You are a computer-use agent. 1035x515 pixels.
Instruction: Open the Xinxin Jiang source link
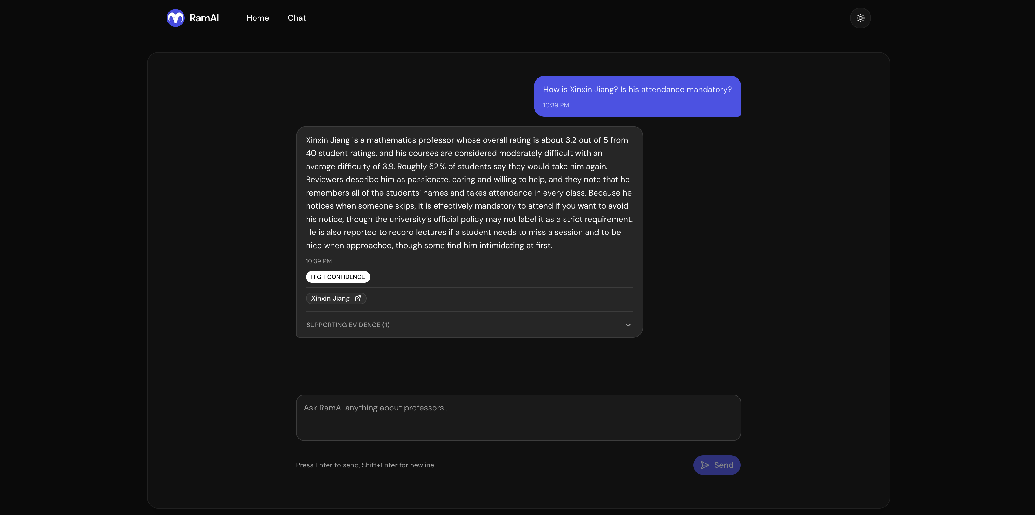point(330,298)
